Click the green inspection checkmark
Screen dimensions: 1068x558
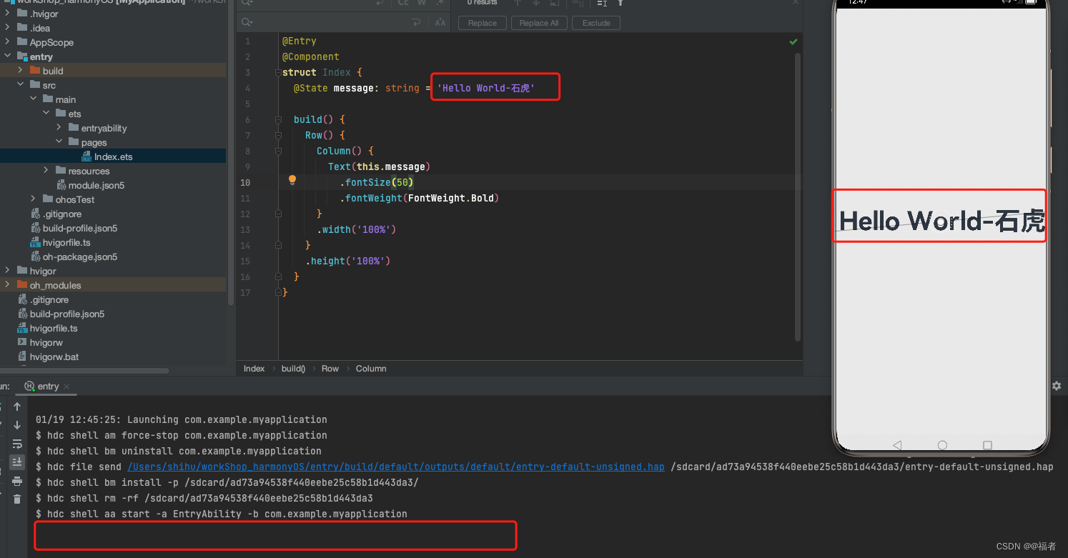[x=793, y=41]
